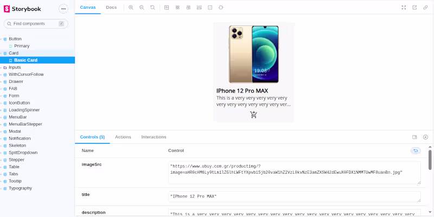This screenshot has height=217, width=434.
Task: Expand the Modal component
Action: pyautogui.click(x=15, y=131)
